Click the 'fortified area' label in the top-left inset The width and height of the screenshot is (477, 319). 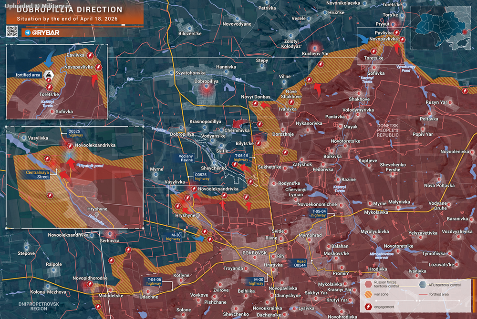[28, 75]
